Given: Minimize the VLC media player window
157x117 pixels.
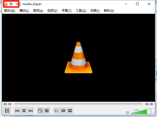Looking at the screenshot, I should pyautogui.click(x=126, y=4).
